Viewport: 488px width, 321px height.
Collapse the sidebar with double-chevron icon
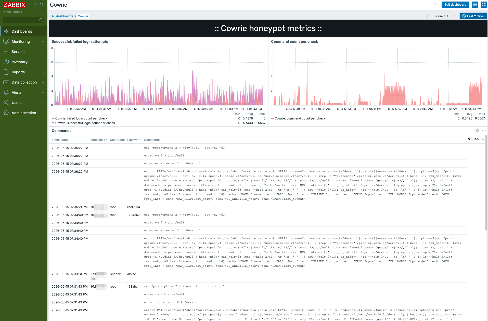tap(35, 5)
